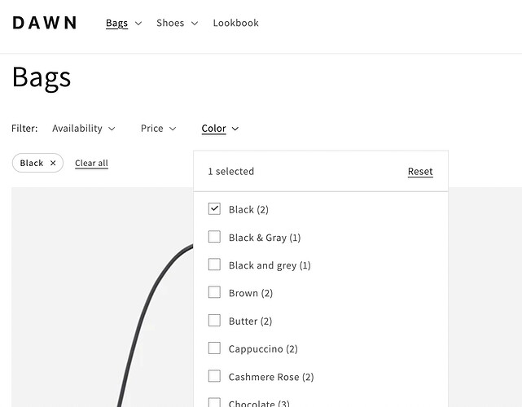Uncheck the Black color checkbox
Viewport: 522px width, 407px height.
point(214,209)
